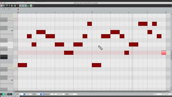Open the All channels dropdown
Viewport: 172px width, 97px height.
(x=167, y=94)
